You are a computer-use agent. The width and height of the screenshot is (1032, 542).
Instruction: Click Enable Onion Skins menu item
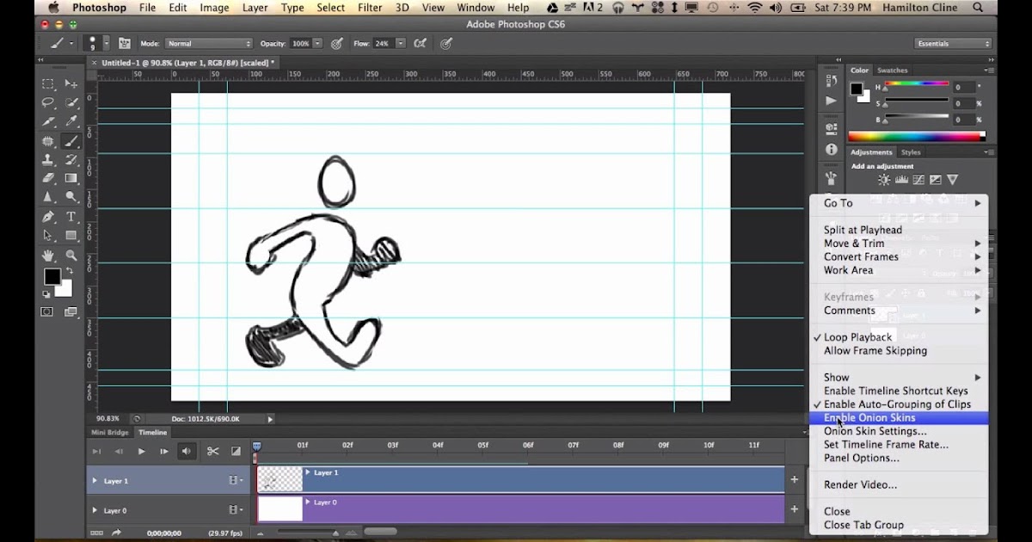(869, 418)
